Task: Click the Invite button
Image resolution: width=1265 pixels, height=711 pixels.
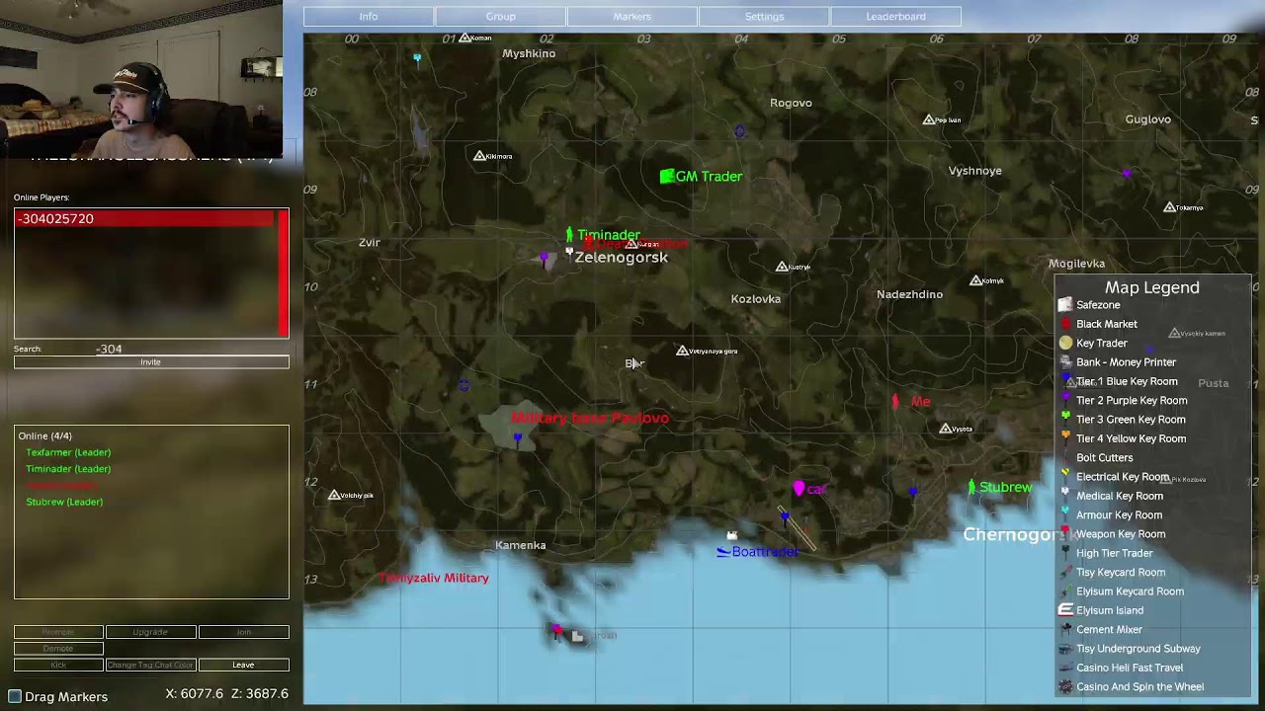Action: [x=151, y=362]
